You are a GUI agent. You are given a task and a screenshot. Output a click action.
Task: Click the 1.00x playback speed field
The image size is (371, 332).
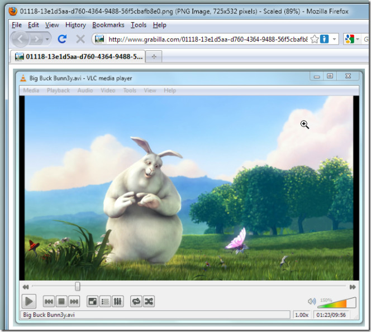point(302,315)
